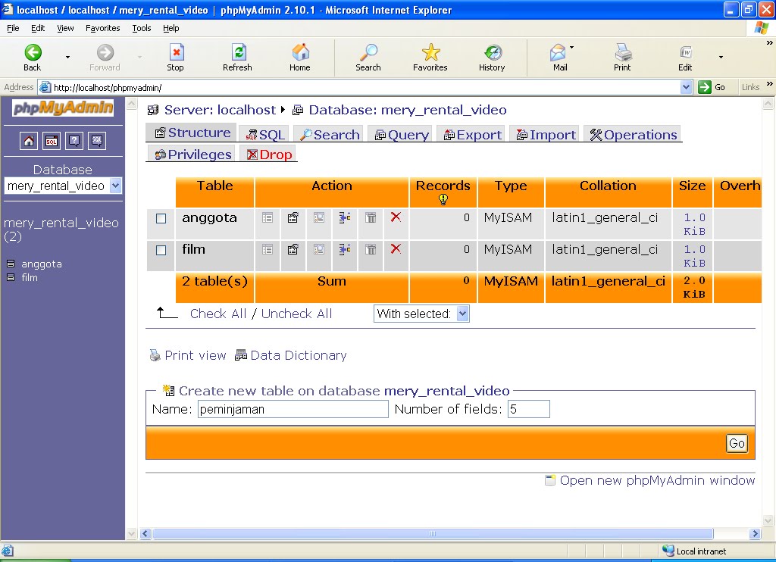The image size is (776, 562).
Task: Open the File menu
Action: click(x=14, y=28)
